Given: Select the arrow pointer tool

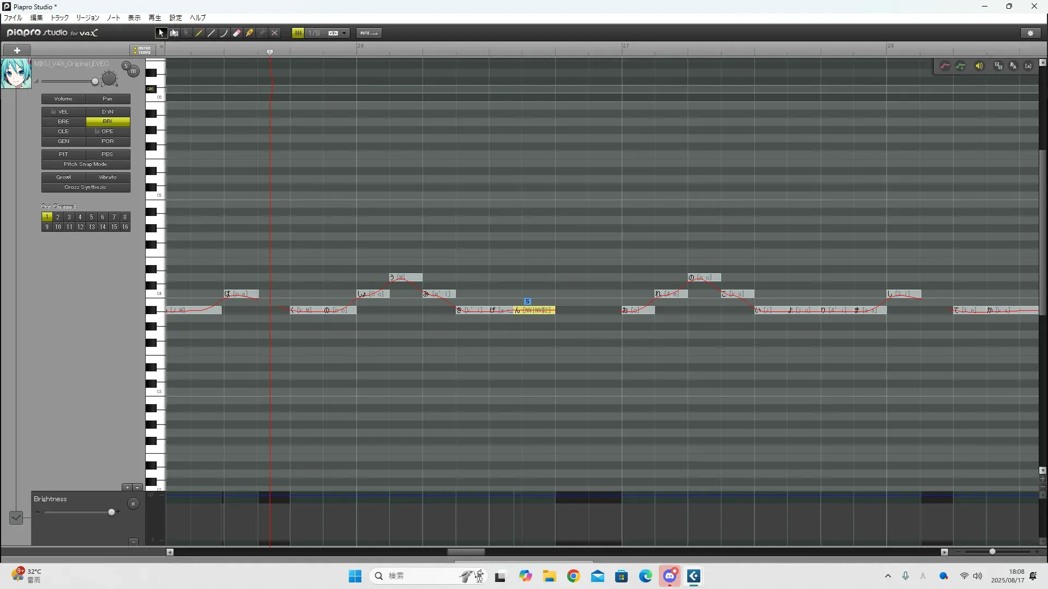Looking at the screenshot, I should [x=161, y=33].
